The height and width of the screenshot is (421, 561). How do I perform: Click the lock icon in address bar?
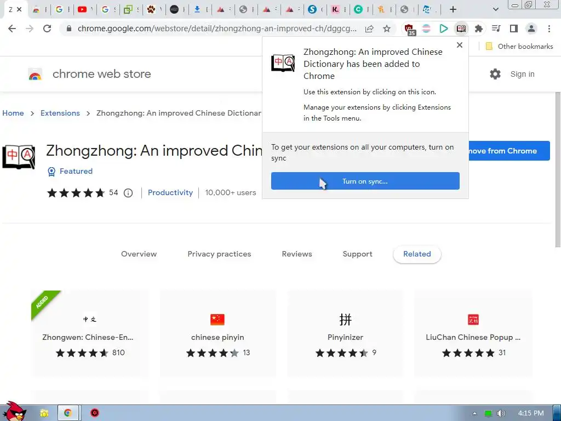69,29
